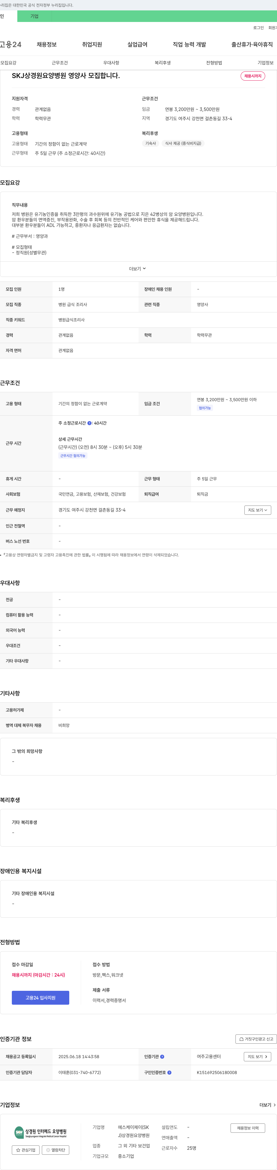Jump to 모집요강 section tab

[8, 63]
